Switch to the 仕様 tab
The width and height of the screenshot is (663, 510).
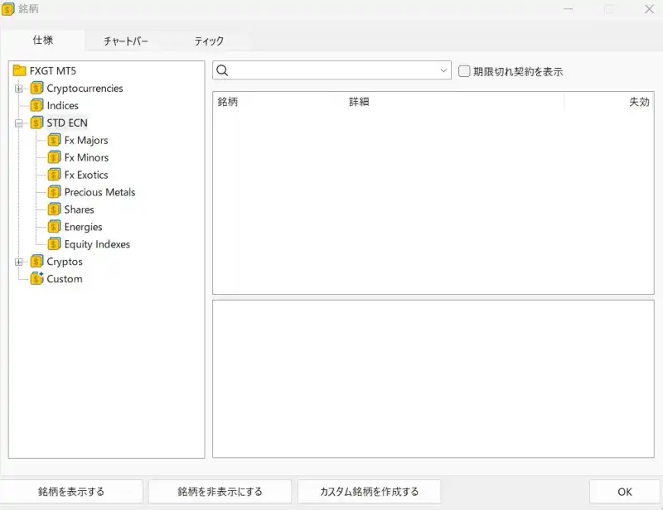point(43,41)
